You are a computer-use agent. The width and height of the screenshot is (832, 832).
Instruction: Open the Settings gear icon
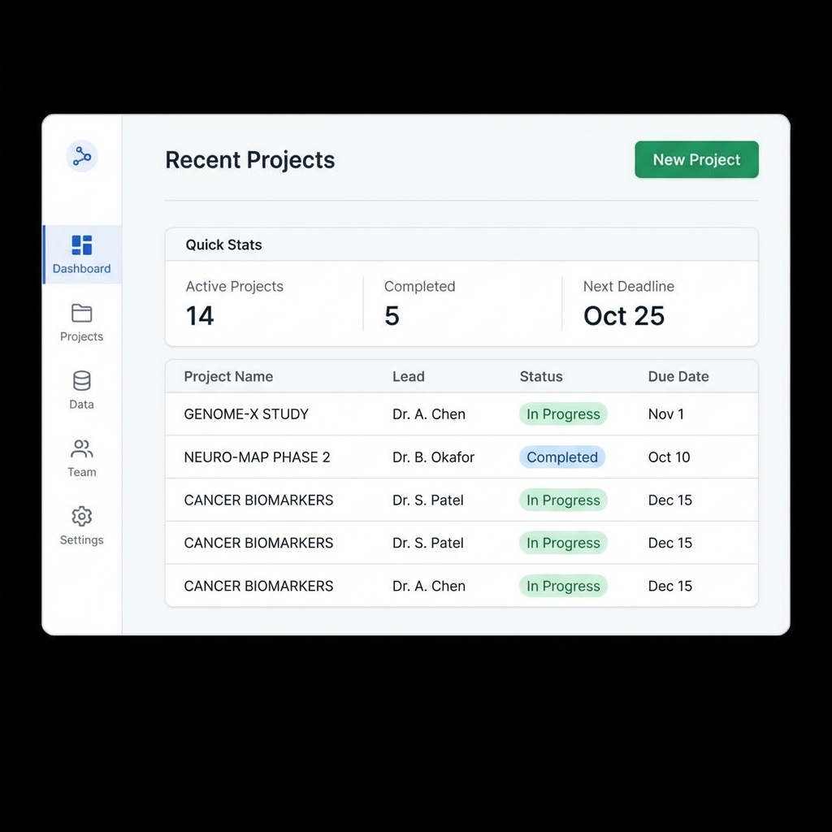81,518
